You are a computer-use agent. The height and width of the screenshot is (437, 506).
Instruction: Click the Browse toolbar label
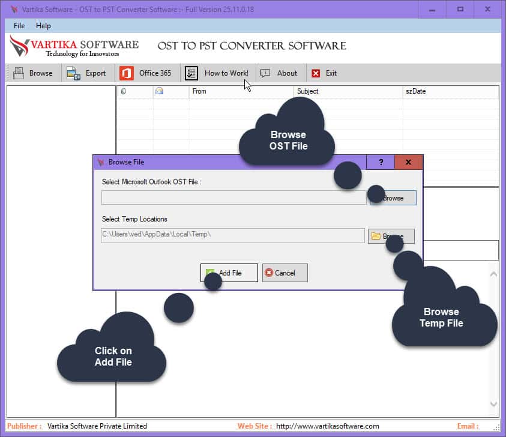pos(41,73)
